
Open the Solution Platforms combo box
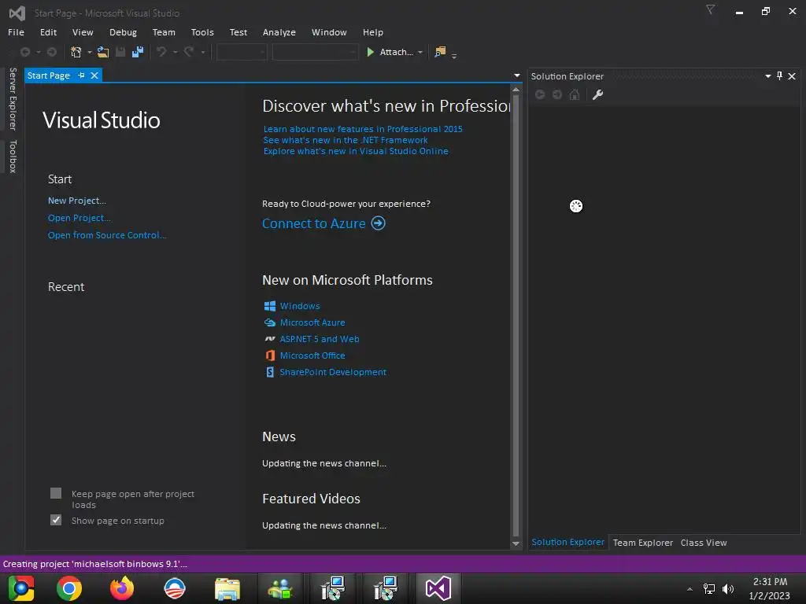pos(315,52)
